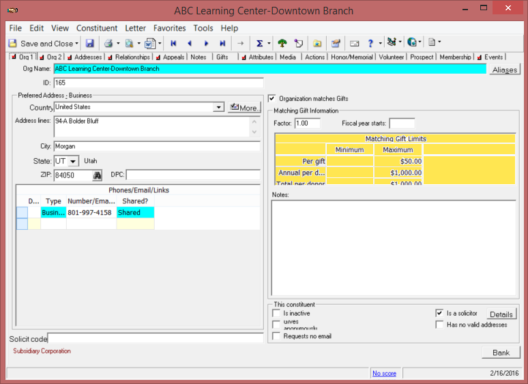Go to the previous record
The height and width of the screenshot is (384, 528).
pos(190,43)
